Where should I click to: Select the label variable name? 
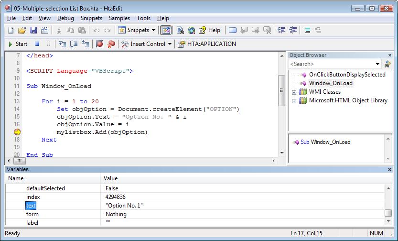(x=32, y=223)
